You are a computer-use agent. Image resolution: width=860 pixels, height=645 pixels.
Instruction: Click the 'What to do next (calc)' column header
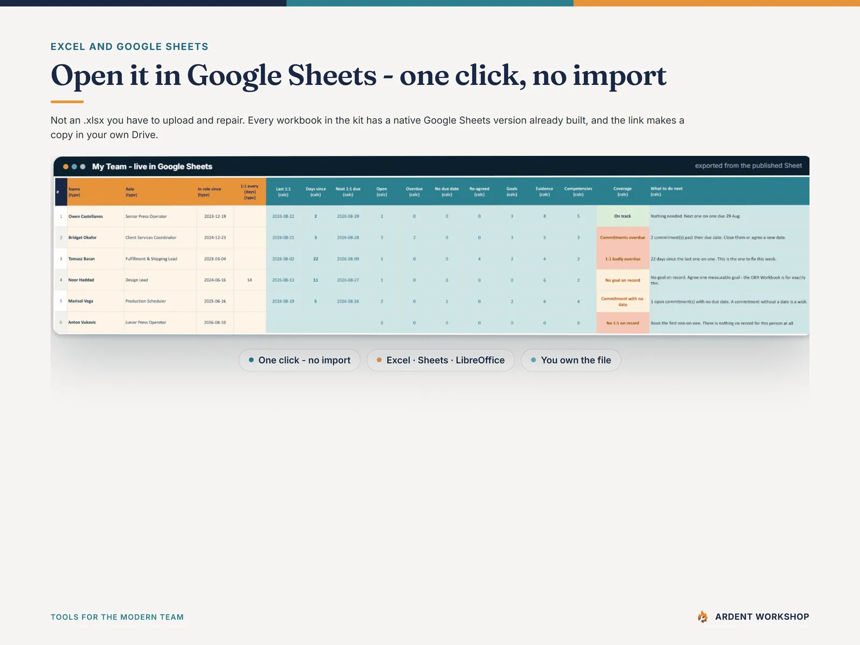[x=729, y=192]
